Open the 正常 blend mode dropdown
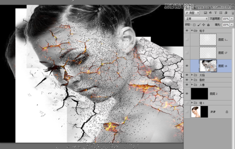 click(197, 19)
